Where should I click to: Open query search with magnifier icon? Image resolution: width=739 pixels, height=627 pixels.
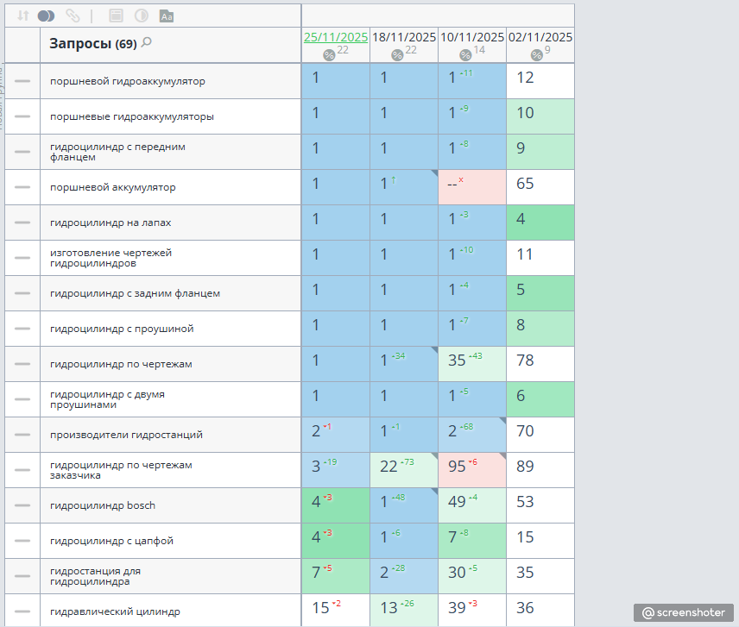(147, 42)
